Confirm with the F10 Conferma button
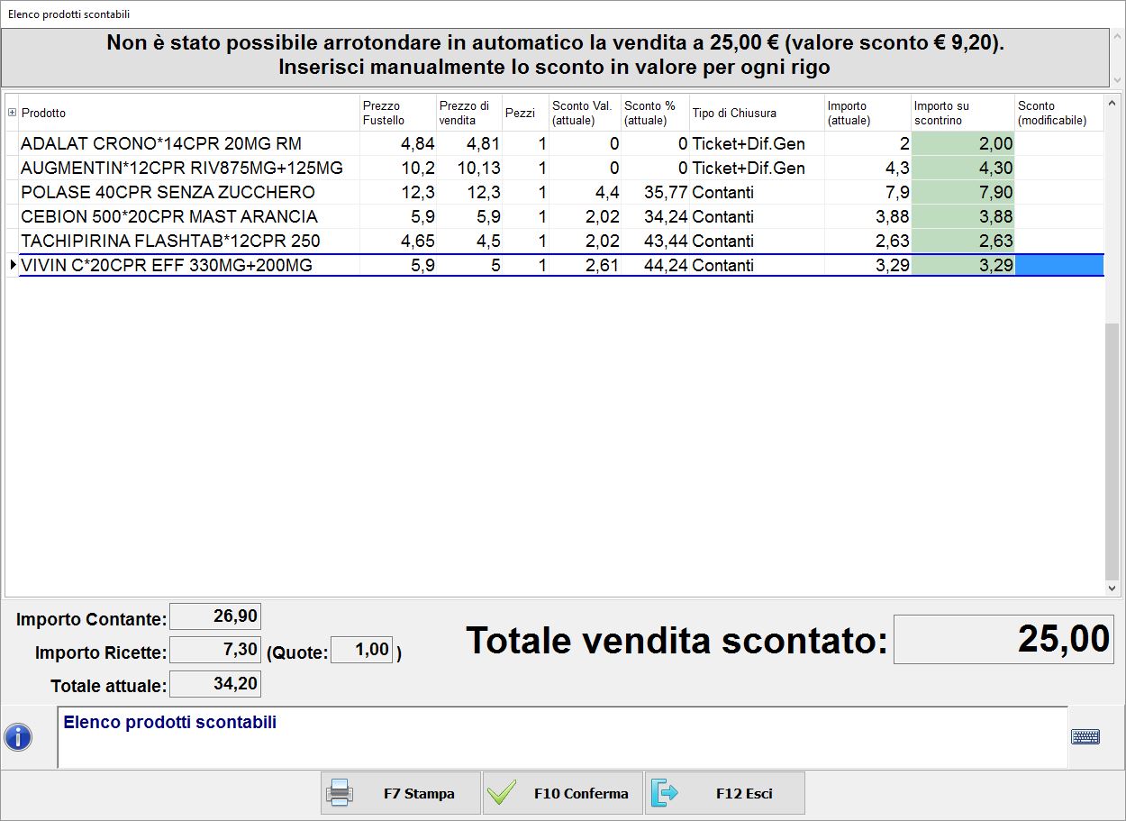Screen dimensions: 1126x821 [563, 793]
